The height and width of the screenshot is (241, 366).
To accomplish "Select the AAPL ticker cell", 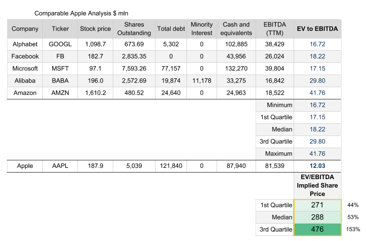I will [x=59, y=166].
